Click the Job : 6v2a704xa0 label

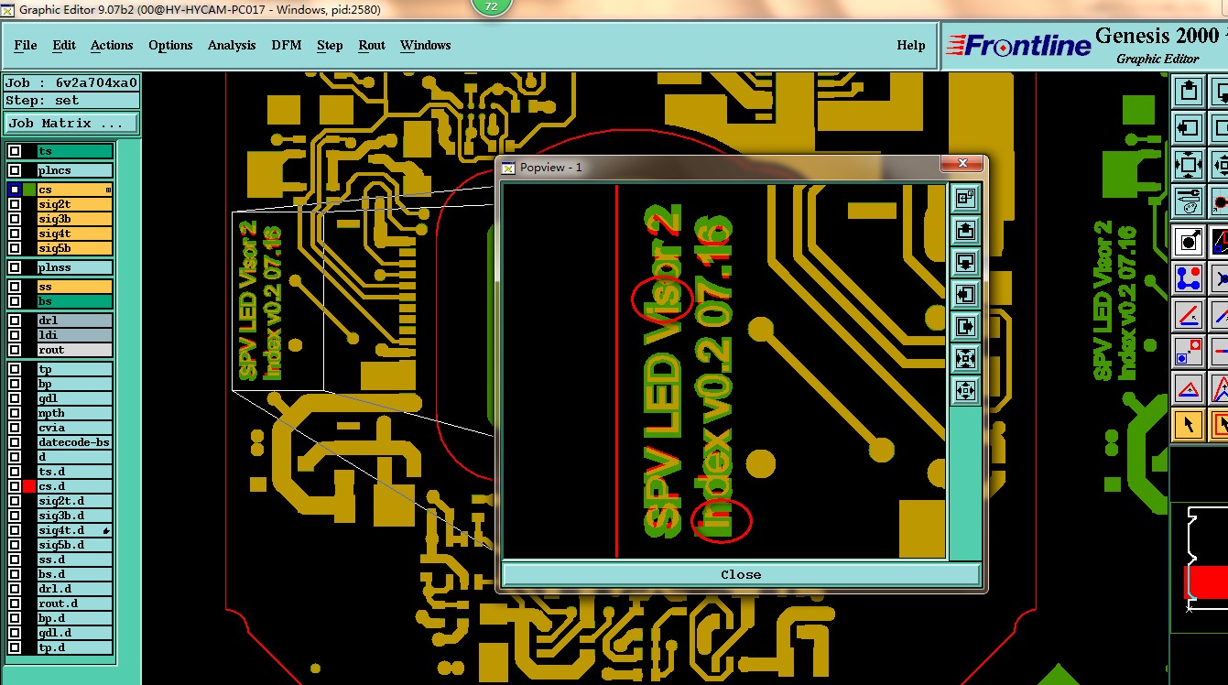[x=71, y=82]
